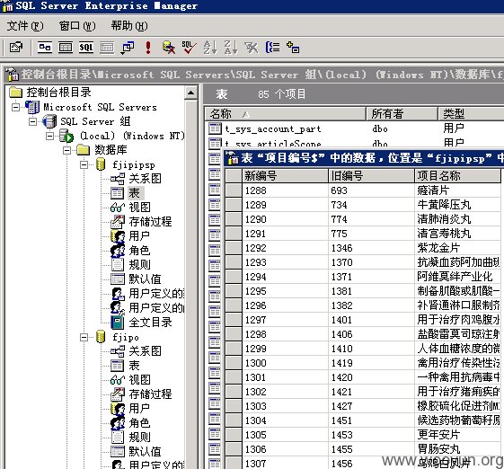504x469 pixels.
Task: Click the Verify SQL checkmark icon
Action: (189, 48)
